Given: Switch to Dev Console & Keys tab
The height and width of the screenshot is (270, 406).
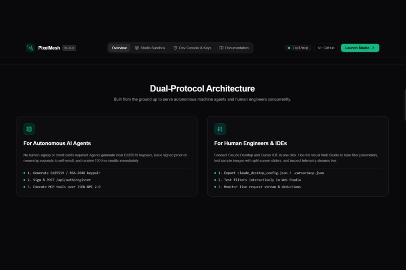Looking at the screenshot, I should (192, 48).
